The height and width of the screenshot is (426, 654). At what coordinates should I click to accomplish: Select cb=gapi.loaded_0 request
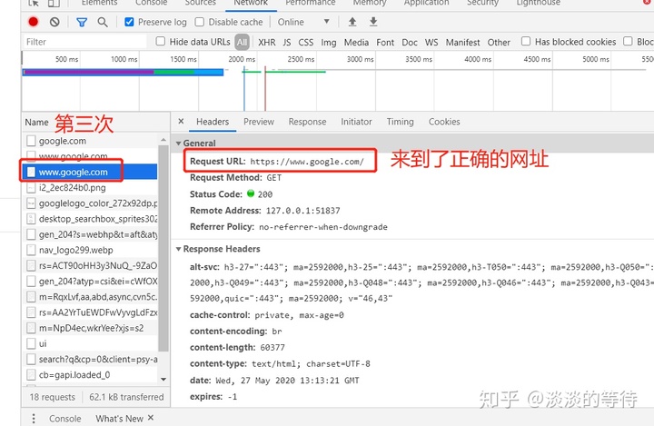coord(91,375)
